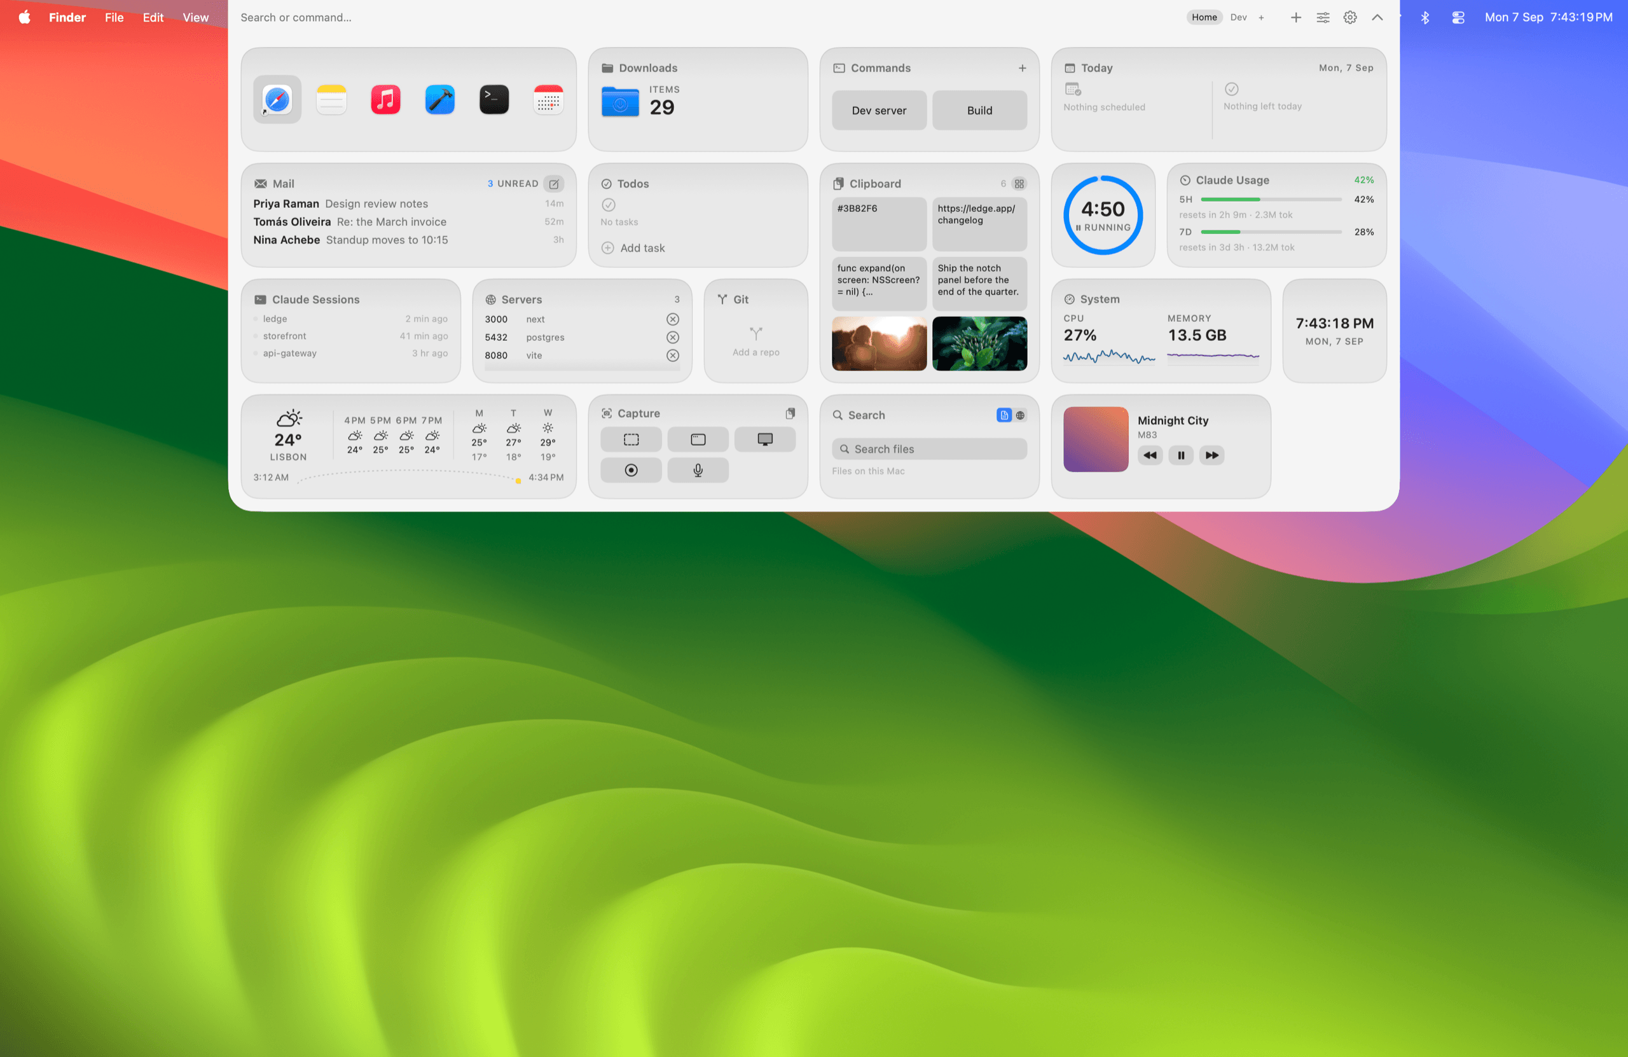Click Add task in Todos
Screen dimensions: 1628x1057
point(633,247)
